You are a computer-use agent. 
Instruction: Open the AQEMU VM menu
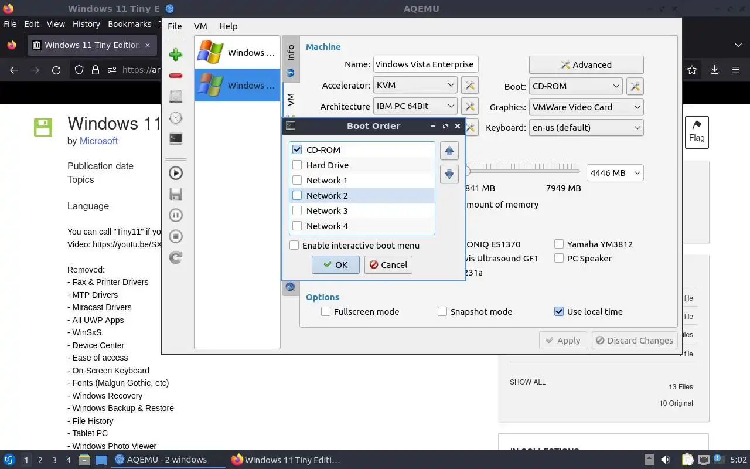[200, 26]
